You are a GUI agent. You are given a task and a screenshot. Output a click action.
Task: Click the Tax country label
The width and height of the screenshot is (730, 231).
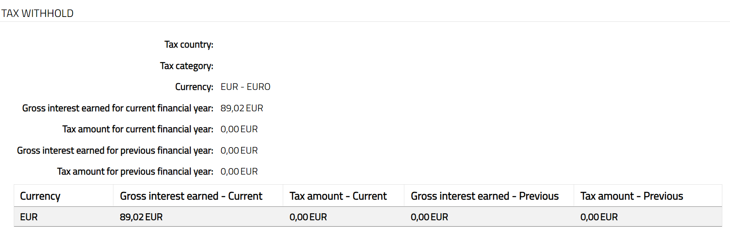pos(189,44)
